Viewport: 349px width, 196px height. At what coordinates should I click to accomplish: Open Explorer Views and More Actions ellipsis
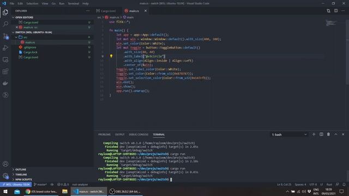[x=88, y=11]
